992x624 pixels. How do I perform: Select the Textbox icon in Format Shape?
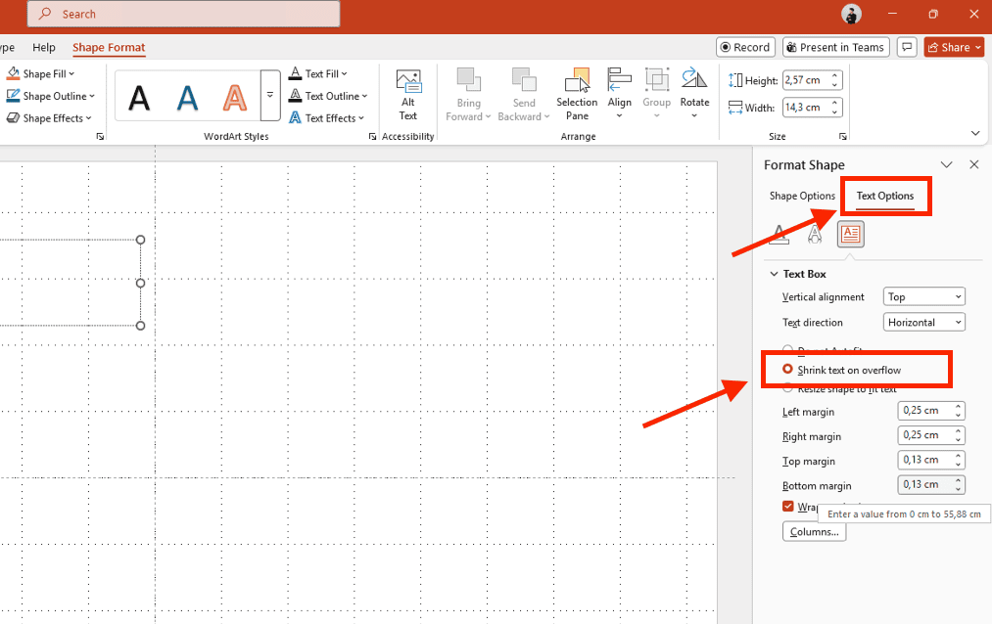[850, 235]
